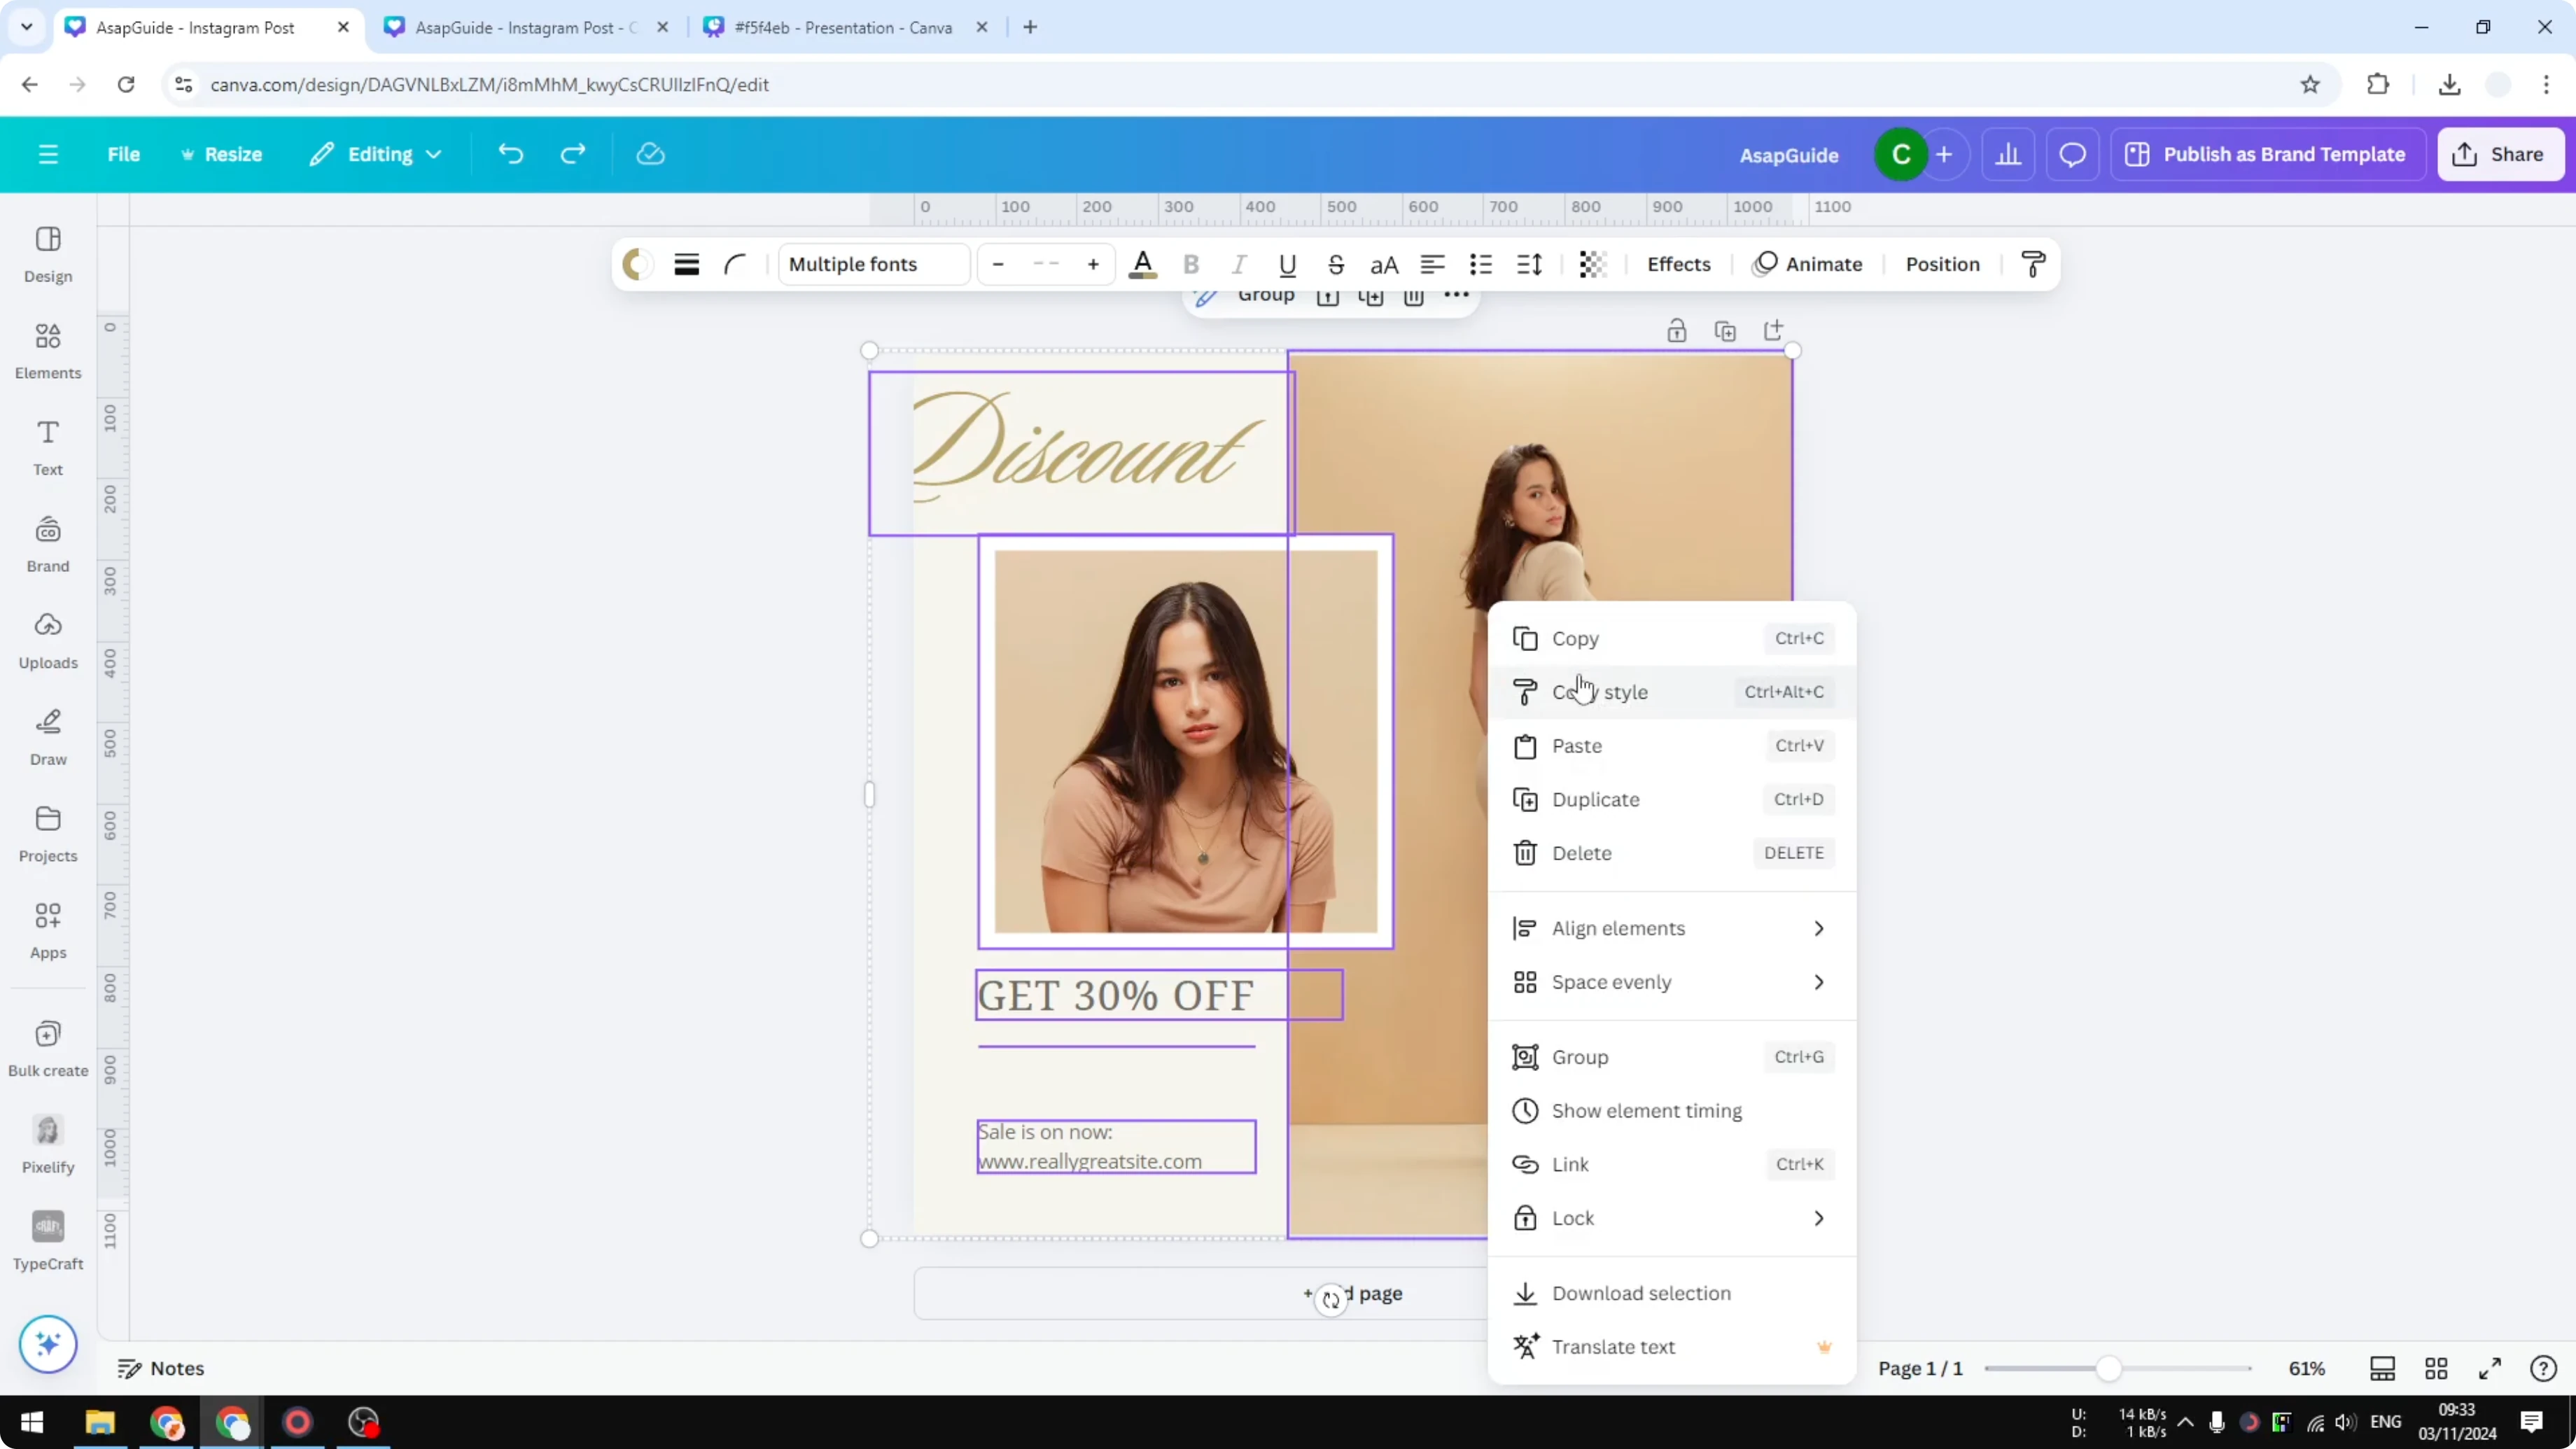Toggle italic formatting
Screen dimensions: 2576x1449
(x=1239, y=264)
